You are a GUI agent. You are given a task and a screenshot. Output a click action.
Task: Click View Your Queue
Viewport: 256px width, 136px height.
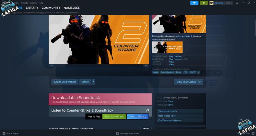188,82
